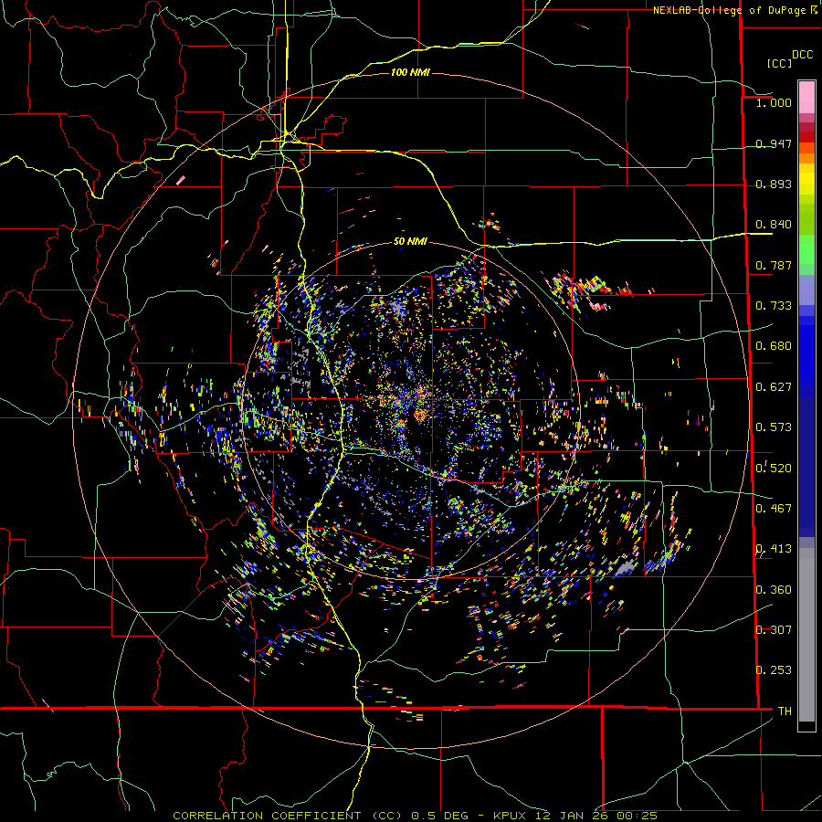Pick the red swatch on the color scale
Screen dimensions: 822x822
806,137
